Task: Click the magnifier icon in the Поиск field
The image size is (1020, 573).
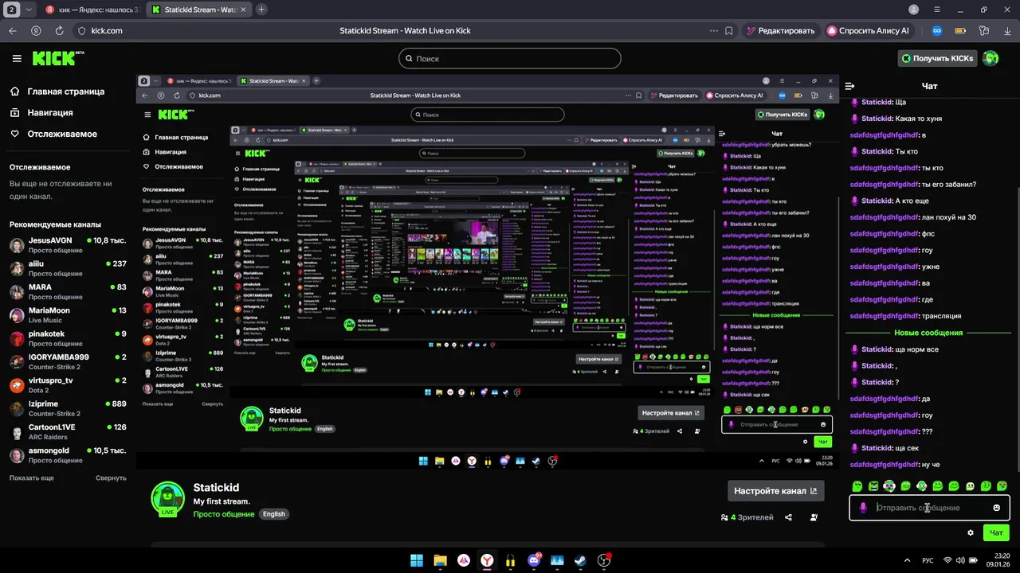Action: [x=409, y=59]
